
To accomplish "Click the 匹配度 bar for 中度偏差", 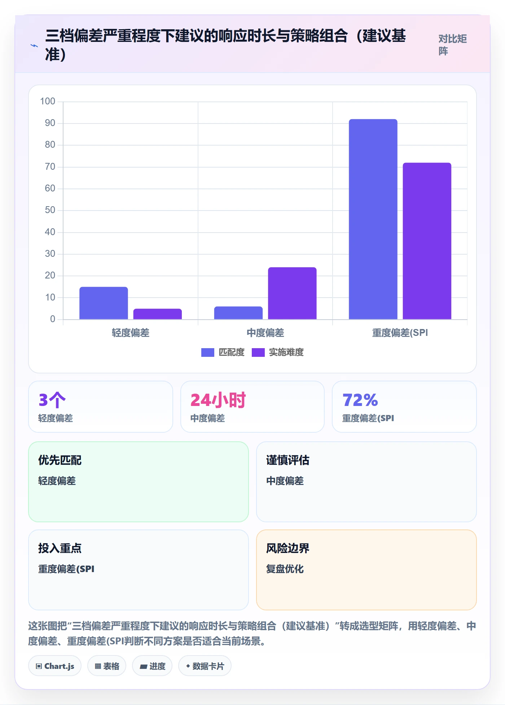I will click(x=238, y=313).
